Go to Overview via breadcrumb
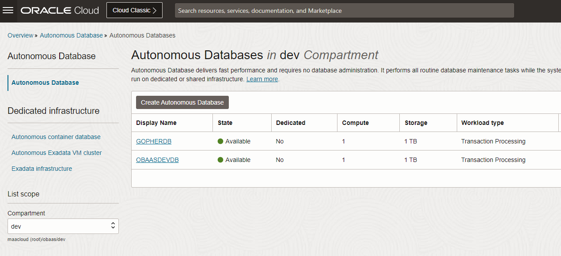The width and height of the screenshot is (561, 256). [x=20, y=35]
